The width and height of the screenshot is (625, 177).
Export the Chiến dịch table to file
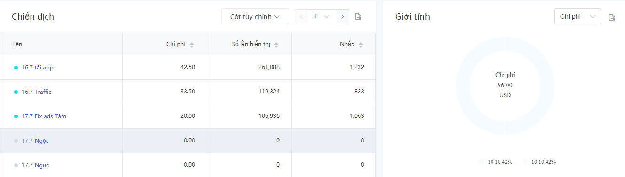point(358,17)
